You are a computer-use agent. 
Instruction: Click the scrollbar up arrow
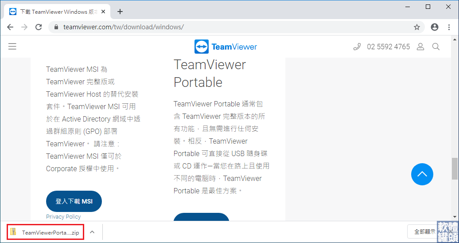coord(455,39)
